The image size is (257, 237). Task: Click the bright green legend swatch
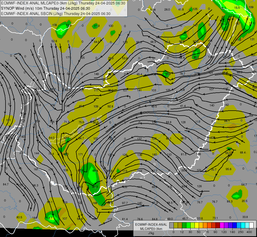click(188, 225)
